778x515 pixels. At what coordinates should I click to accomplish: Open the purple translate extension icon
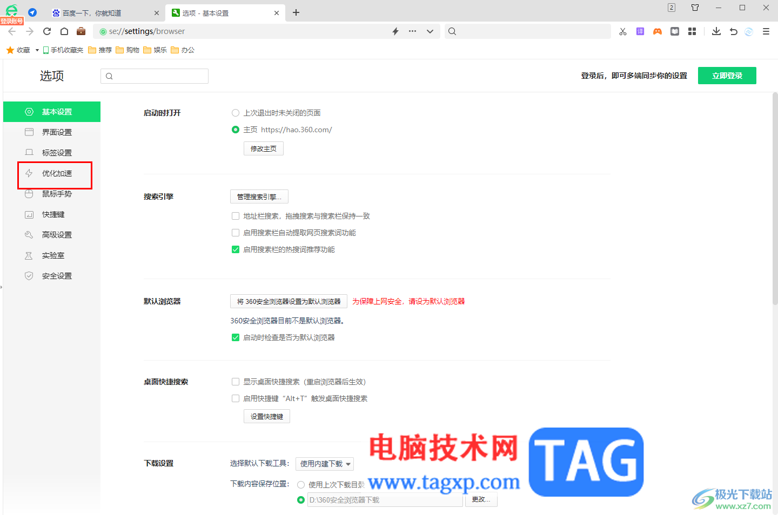(x=640, y=31)
